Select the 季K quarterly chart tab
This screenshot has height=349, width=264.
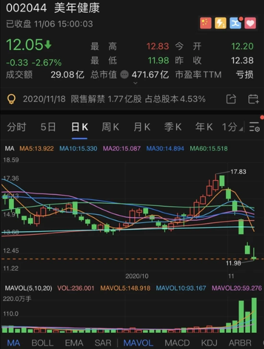tap(173, 127)
